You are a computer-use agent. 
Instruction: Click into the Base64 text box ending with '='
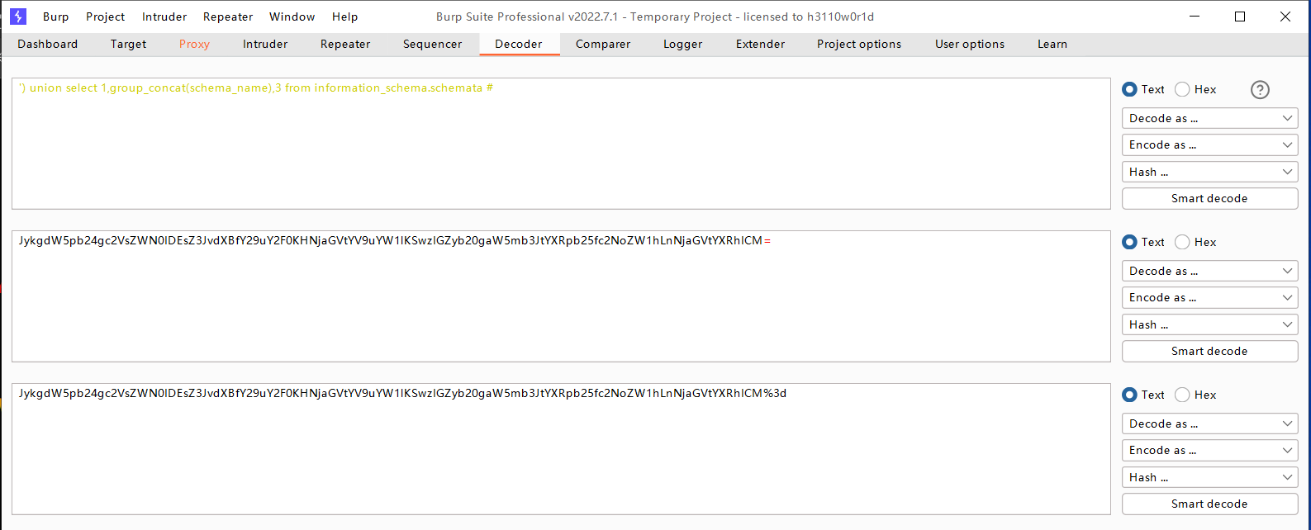pos(561,296)
